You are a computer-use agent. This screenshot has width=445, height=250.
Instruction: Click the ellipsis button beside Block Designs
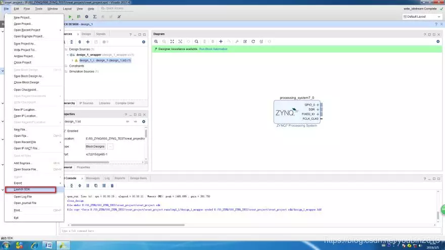[110, 146]
